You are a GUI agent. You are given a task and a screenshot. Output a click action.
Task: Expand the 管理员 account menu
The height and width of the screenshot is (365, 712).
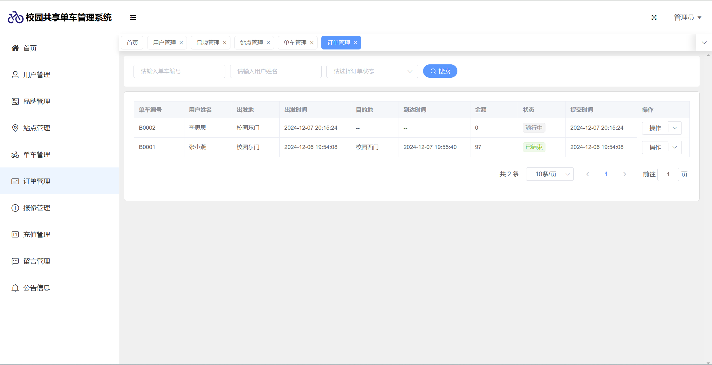pos(688,17)
